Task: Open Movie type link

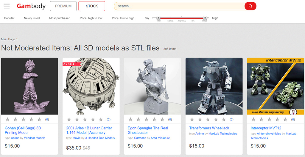Action: (77, 138)
